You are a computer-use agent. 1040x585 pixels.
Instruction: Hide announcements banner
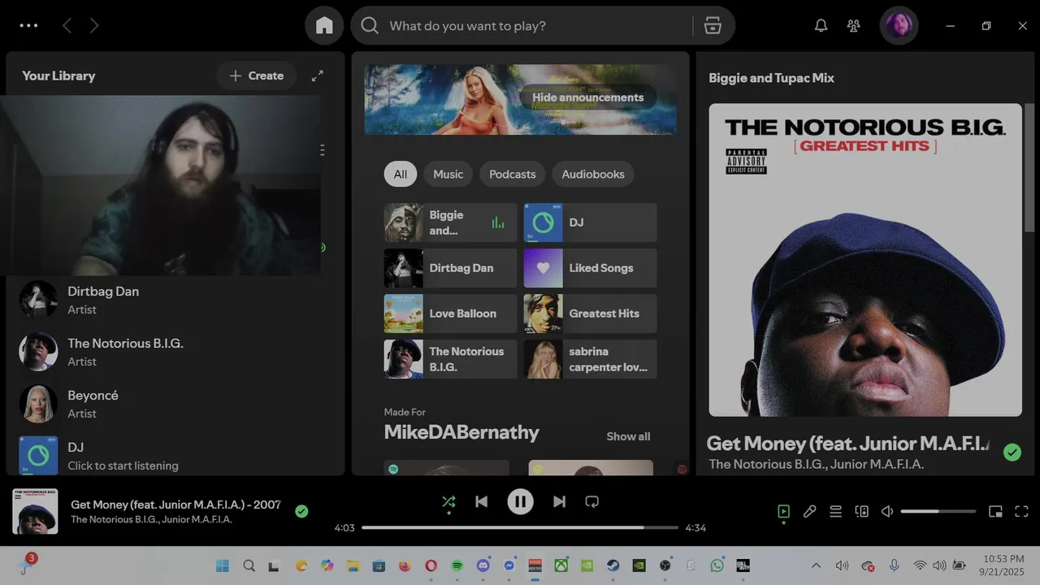coord(587,97)
